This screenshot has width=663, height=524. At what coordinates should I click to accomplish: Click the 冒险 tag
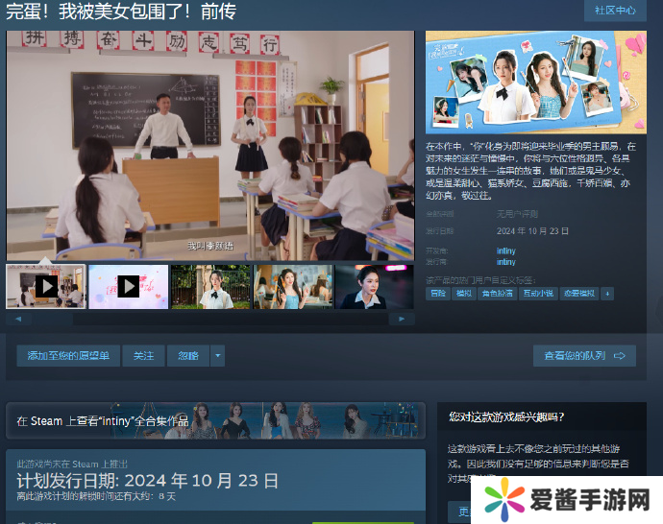tap(438, 293)
